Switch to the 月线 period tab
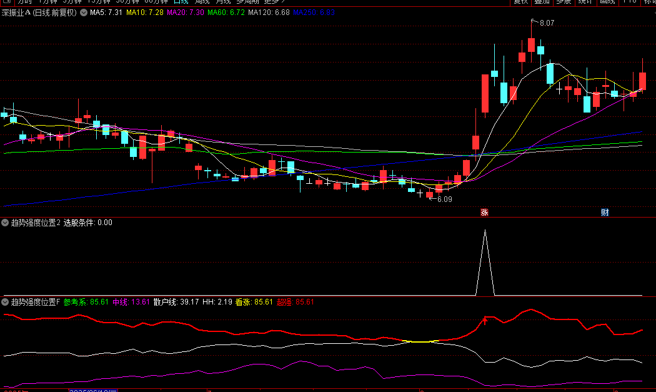Viewport: 656px width, 392px height. (x=223, y=2)
